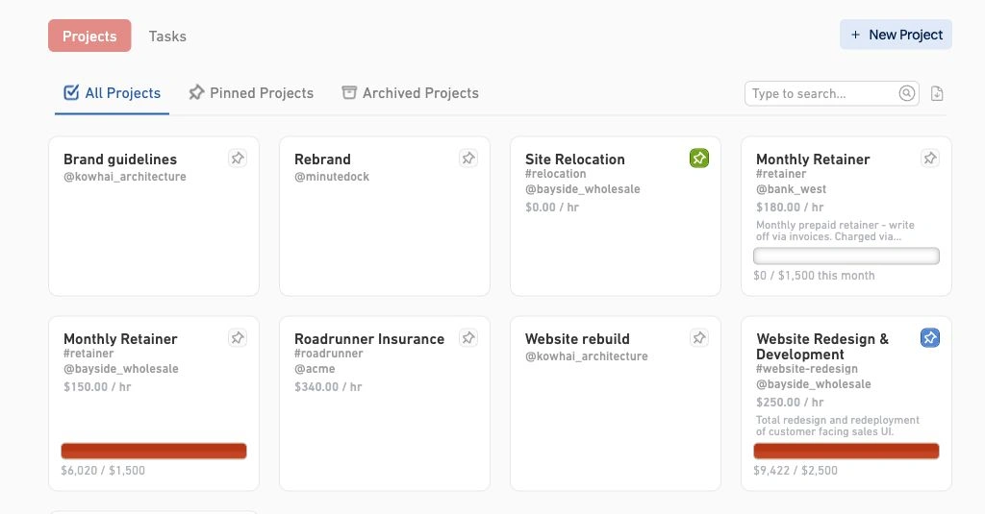Click the $180.00 / hr rate
Viewport: 985px width, 514px height.
[x=790, y=208]
